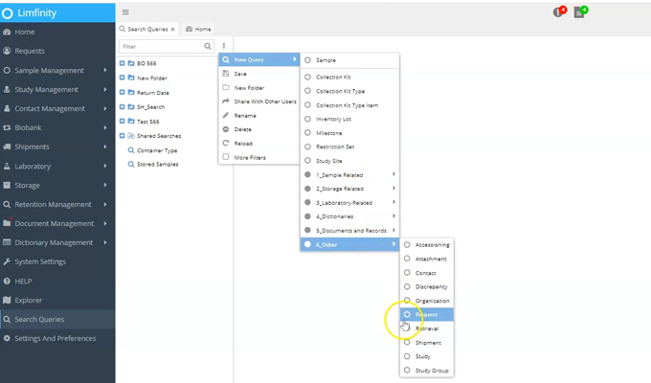Open the alerts notification icon with red badge
The height and width of the screenshot is (383, 651).
click(x=559, y=11)
